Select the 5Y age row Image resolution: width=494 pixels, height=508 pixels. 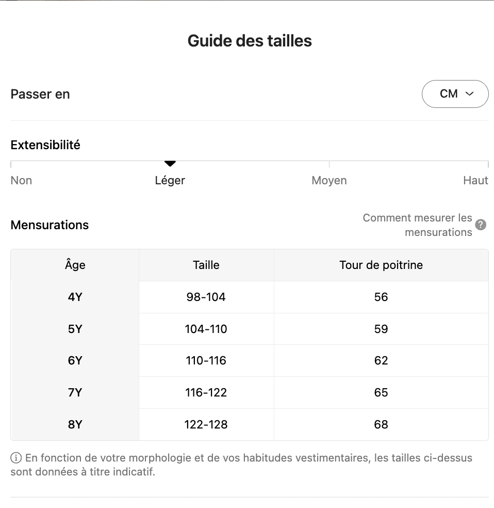click(x=75, y=329)
